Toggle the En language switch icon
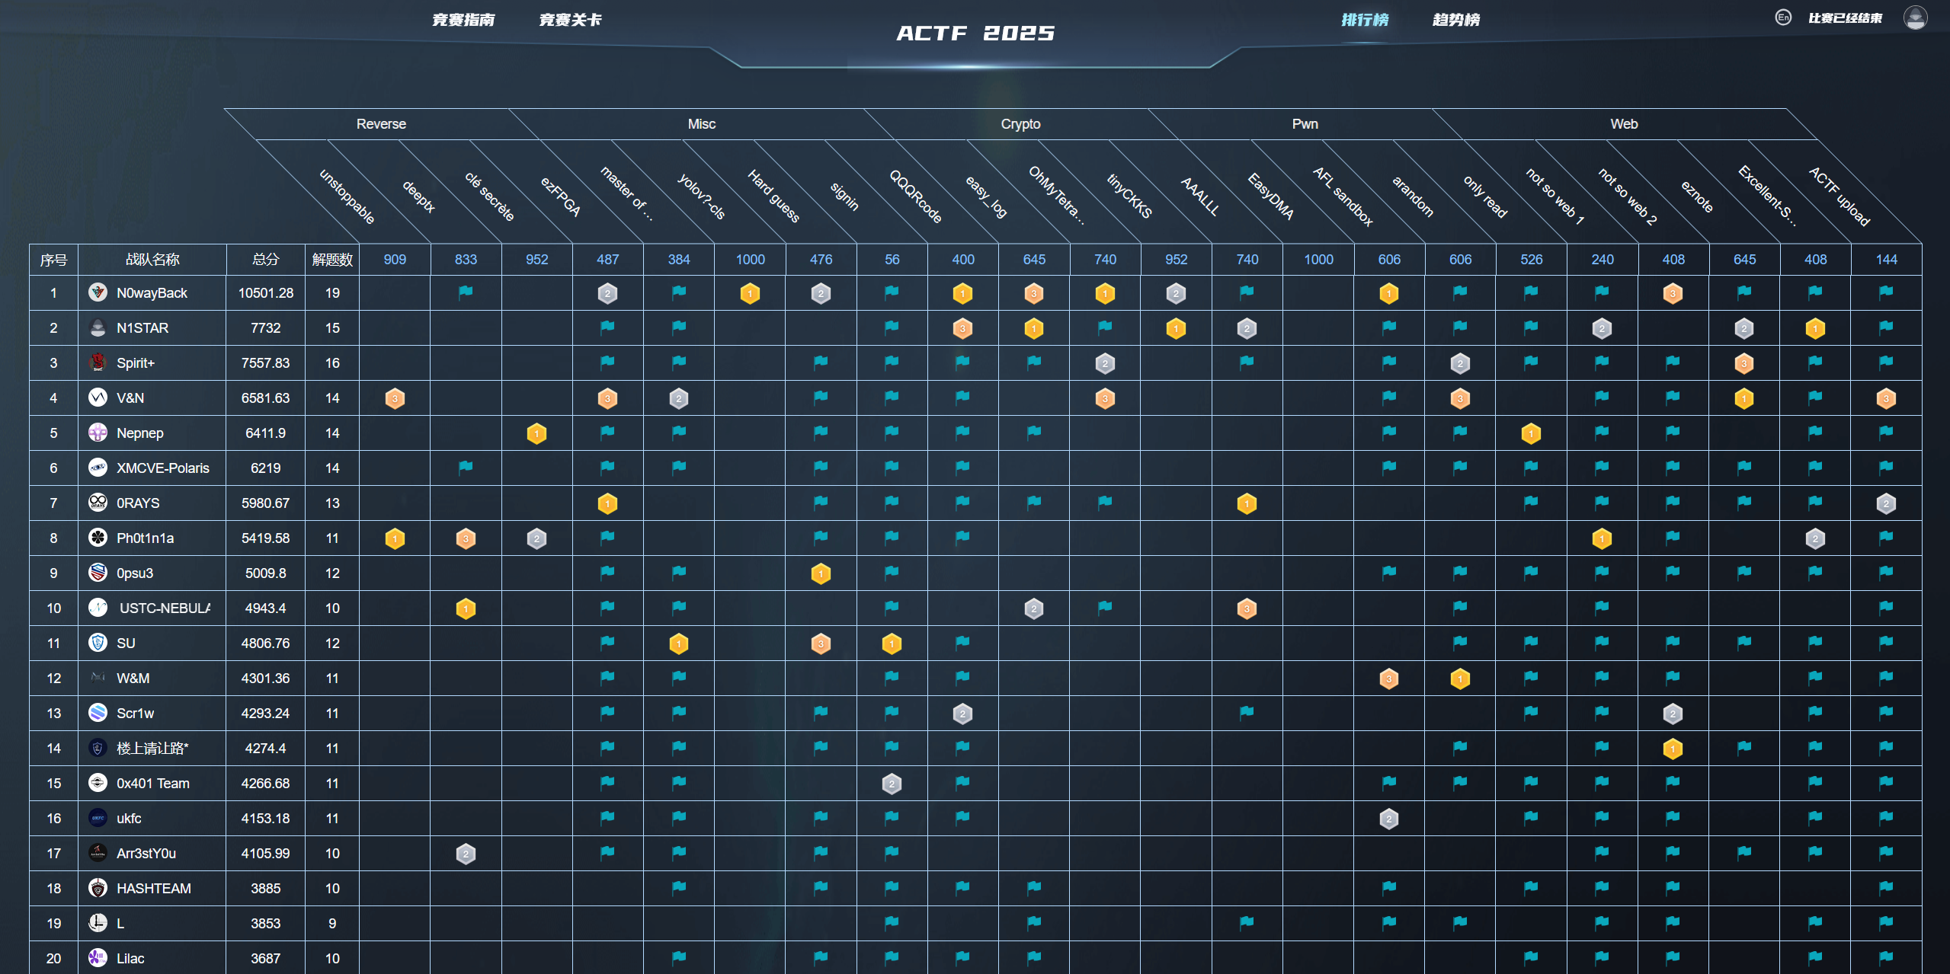Screen dimensions: 1950x974 [x=1782, y=18]
